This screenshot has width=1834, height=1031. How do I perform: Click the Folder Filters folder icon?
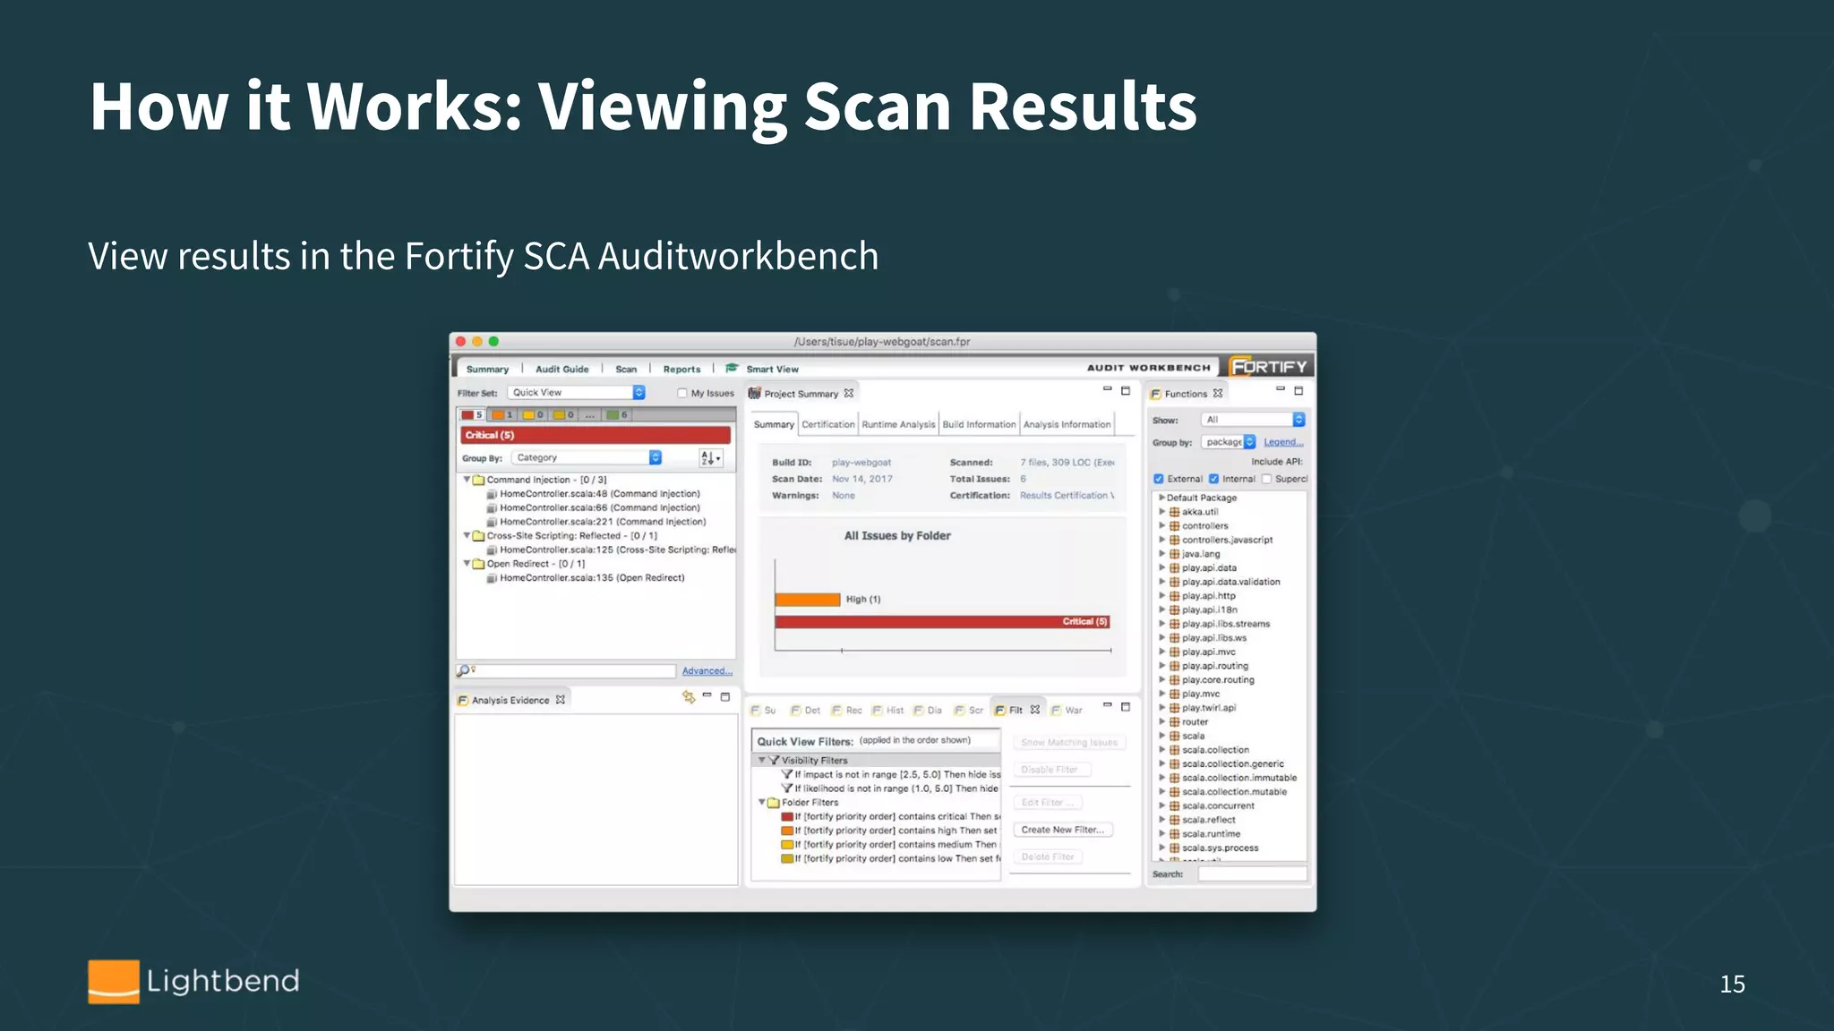tap(774, 803)
